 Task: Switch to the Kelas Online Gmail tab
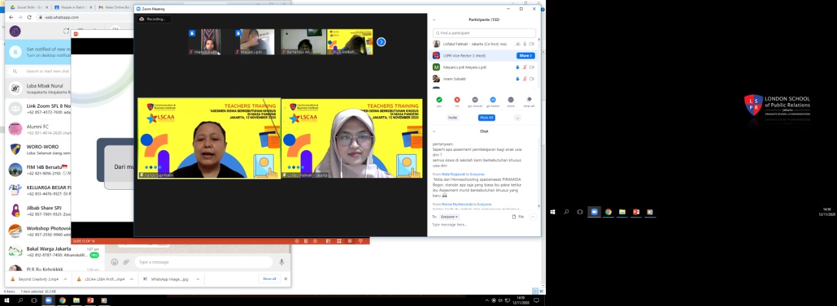click(x=113, y=7)
